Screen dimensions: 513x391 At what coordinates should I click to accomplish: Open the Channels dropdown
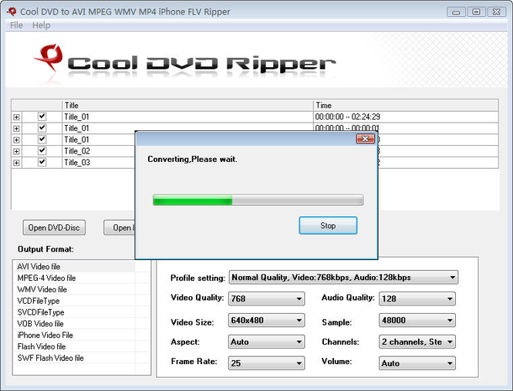tap(417, 342)
